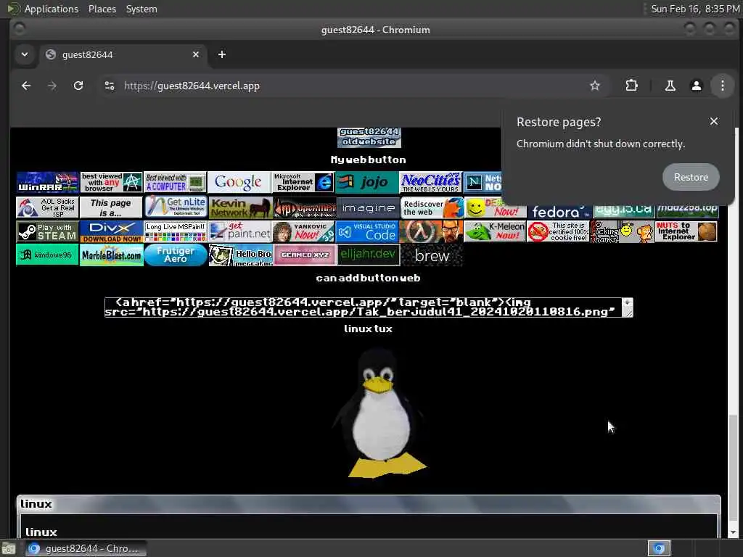This screenshot has height=557, width=743.
Task: Close the guest82644 tab
Action: [196, 54]
